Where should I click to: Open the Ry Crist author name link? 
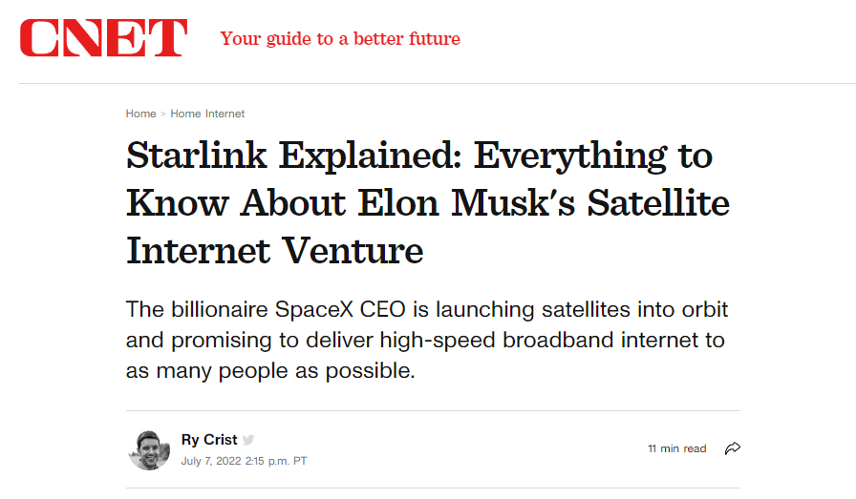[x=209, y=440]
